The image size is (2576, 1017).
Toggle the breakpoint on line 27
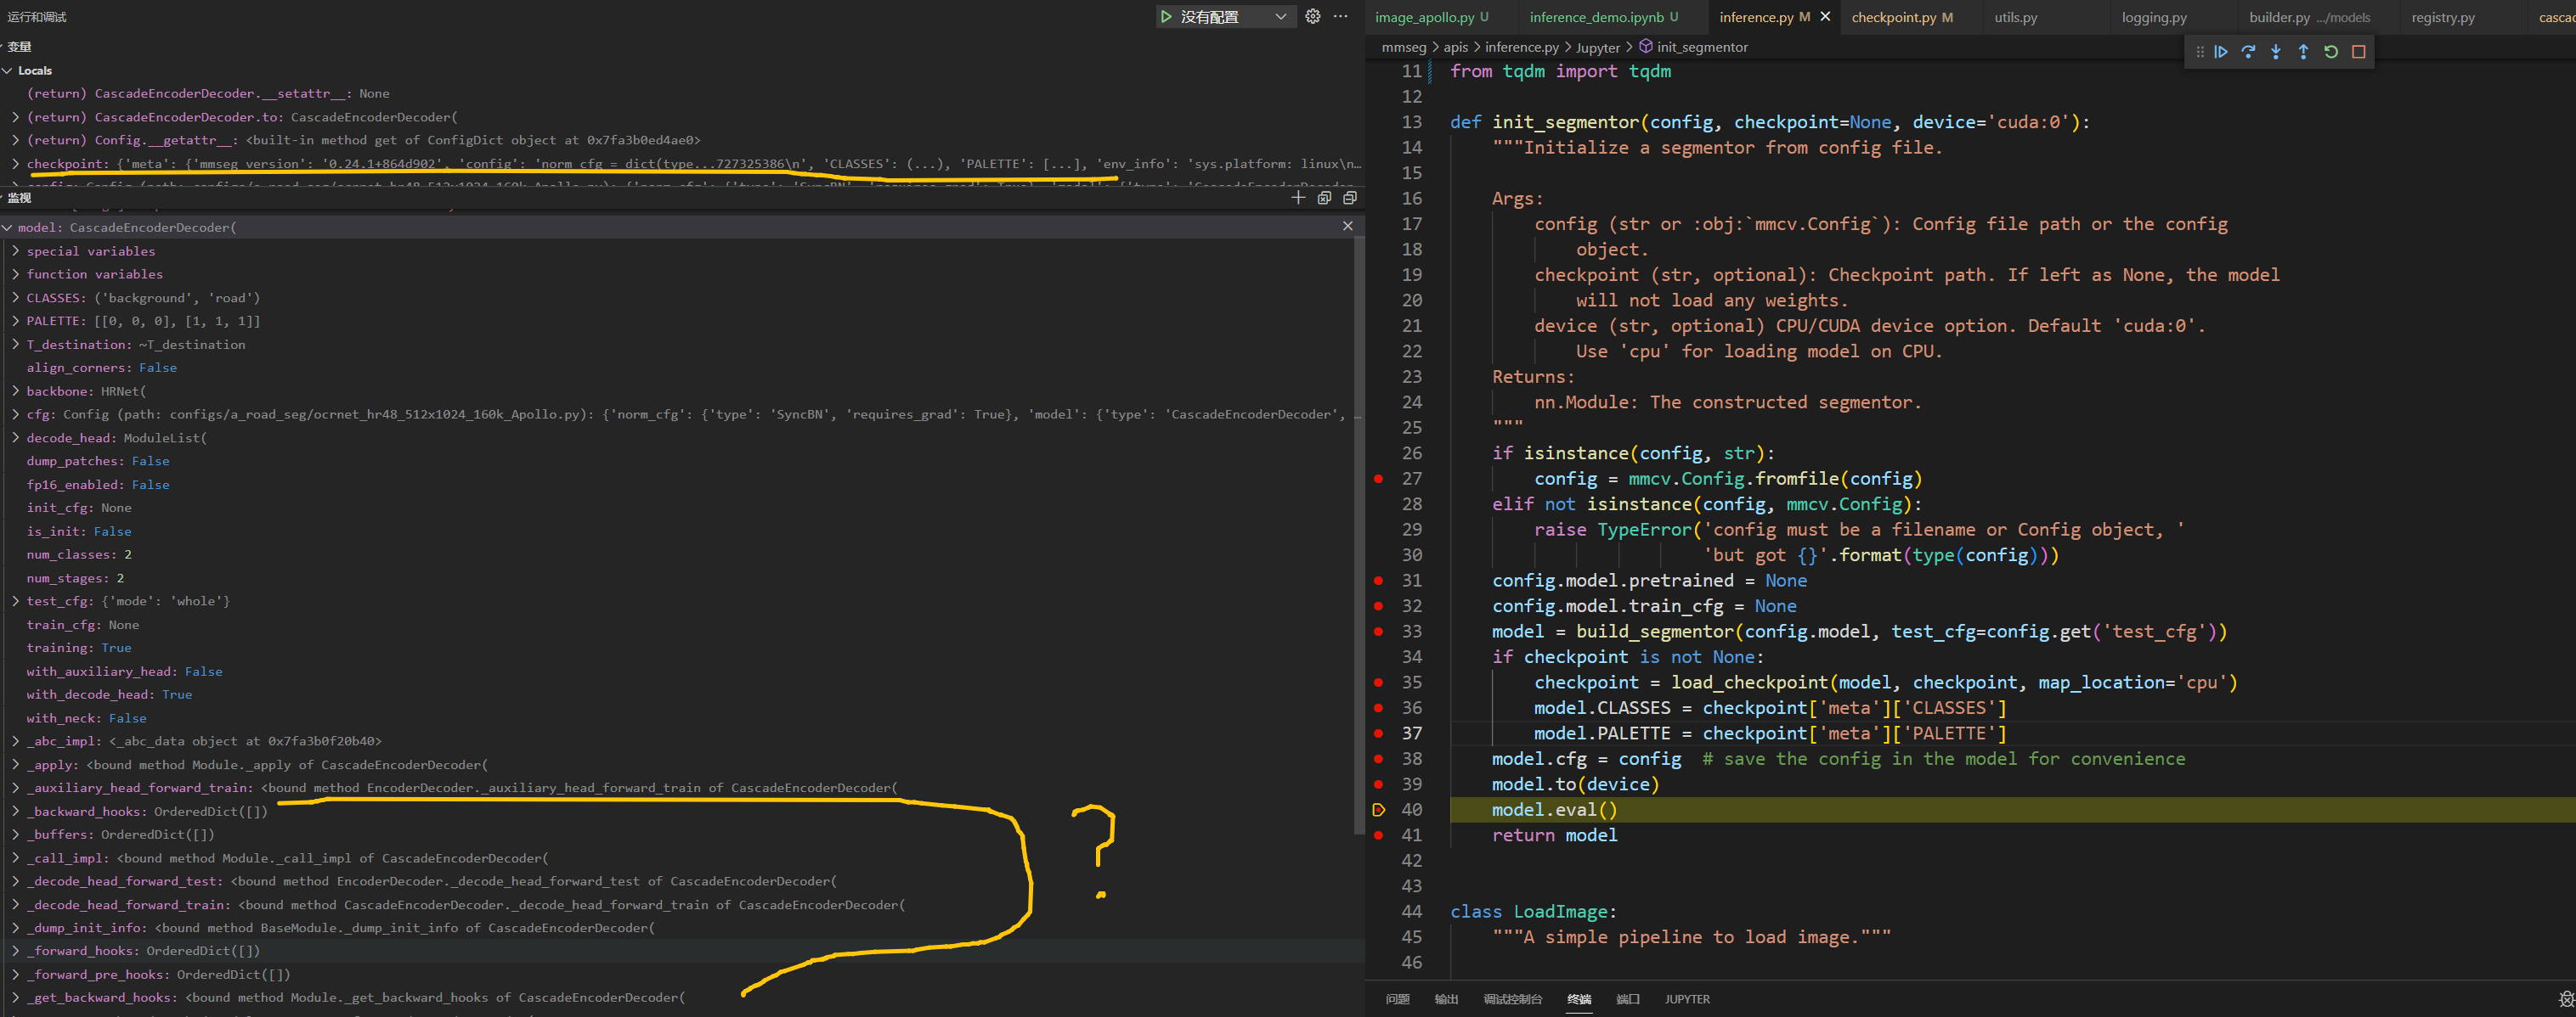click(x=1378, y=479)
